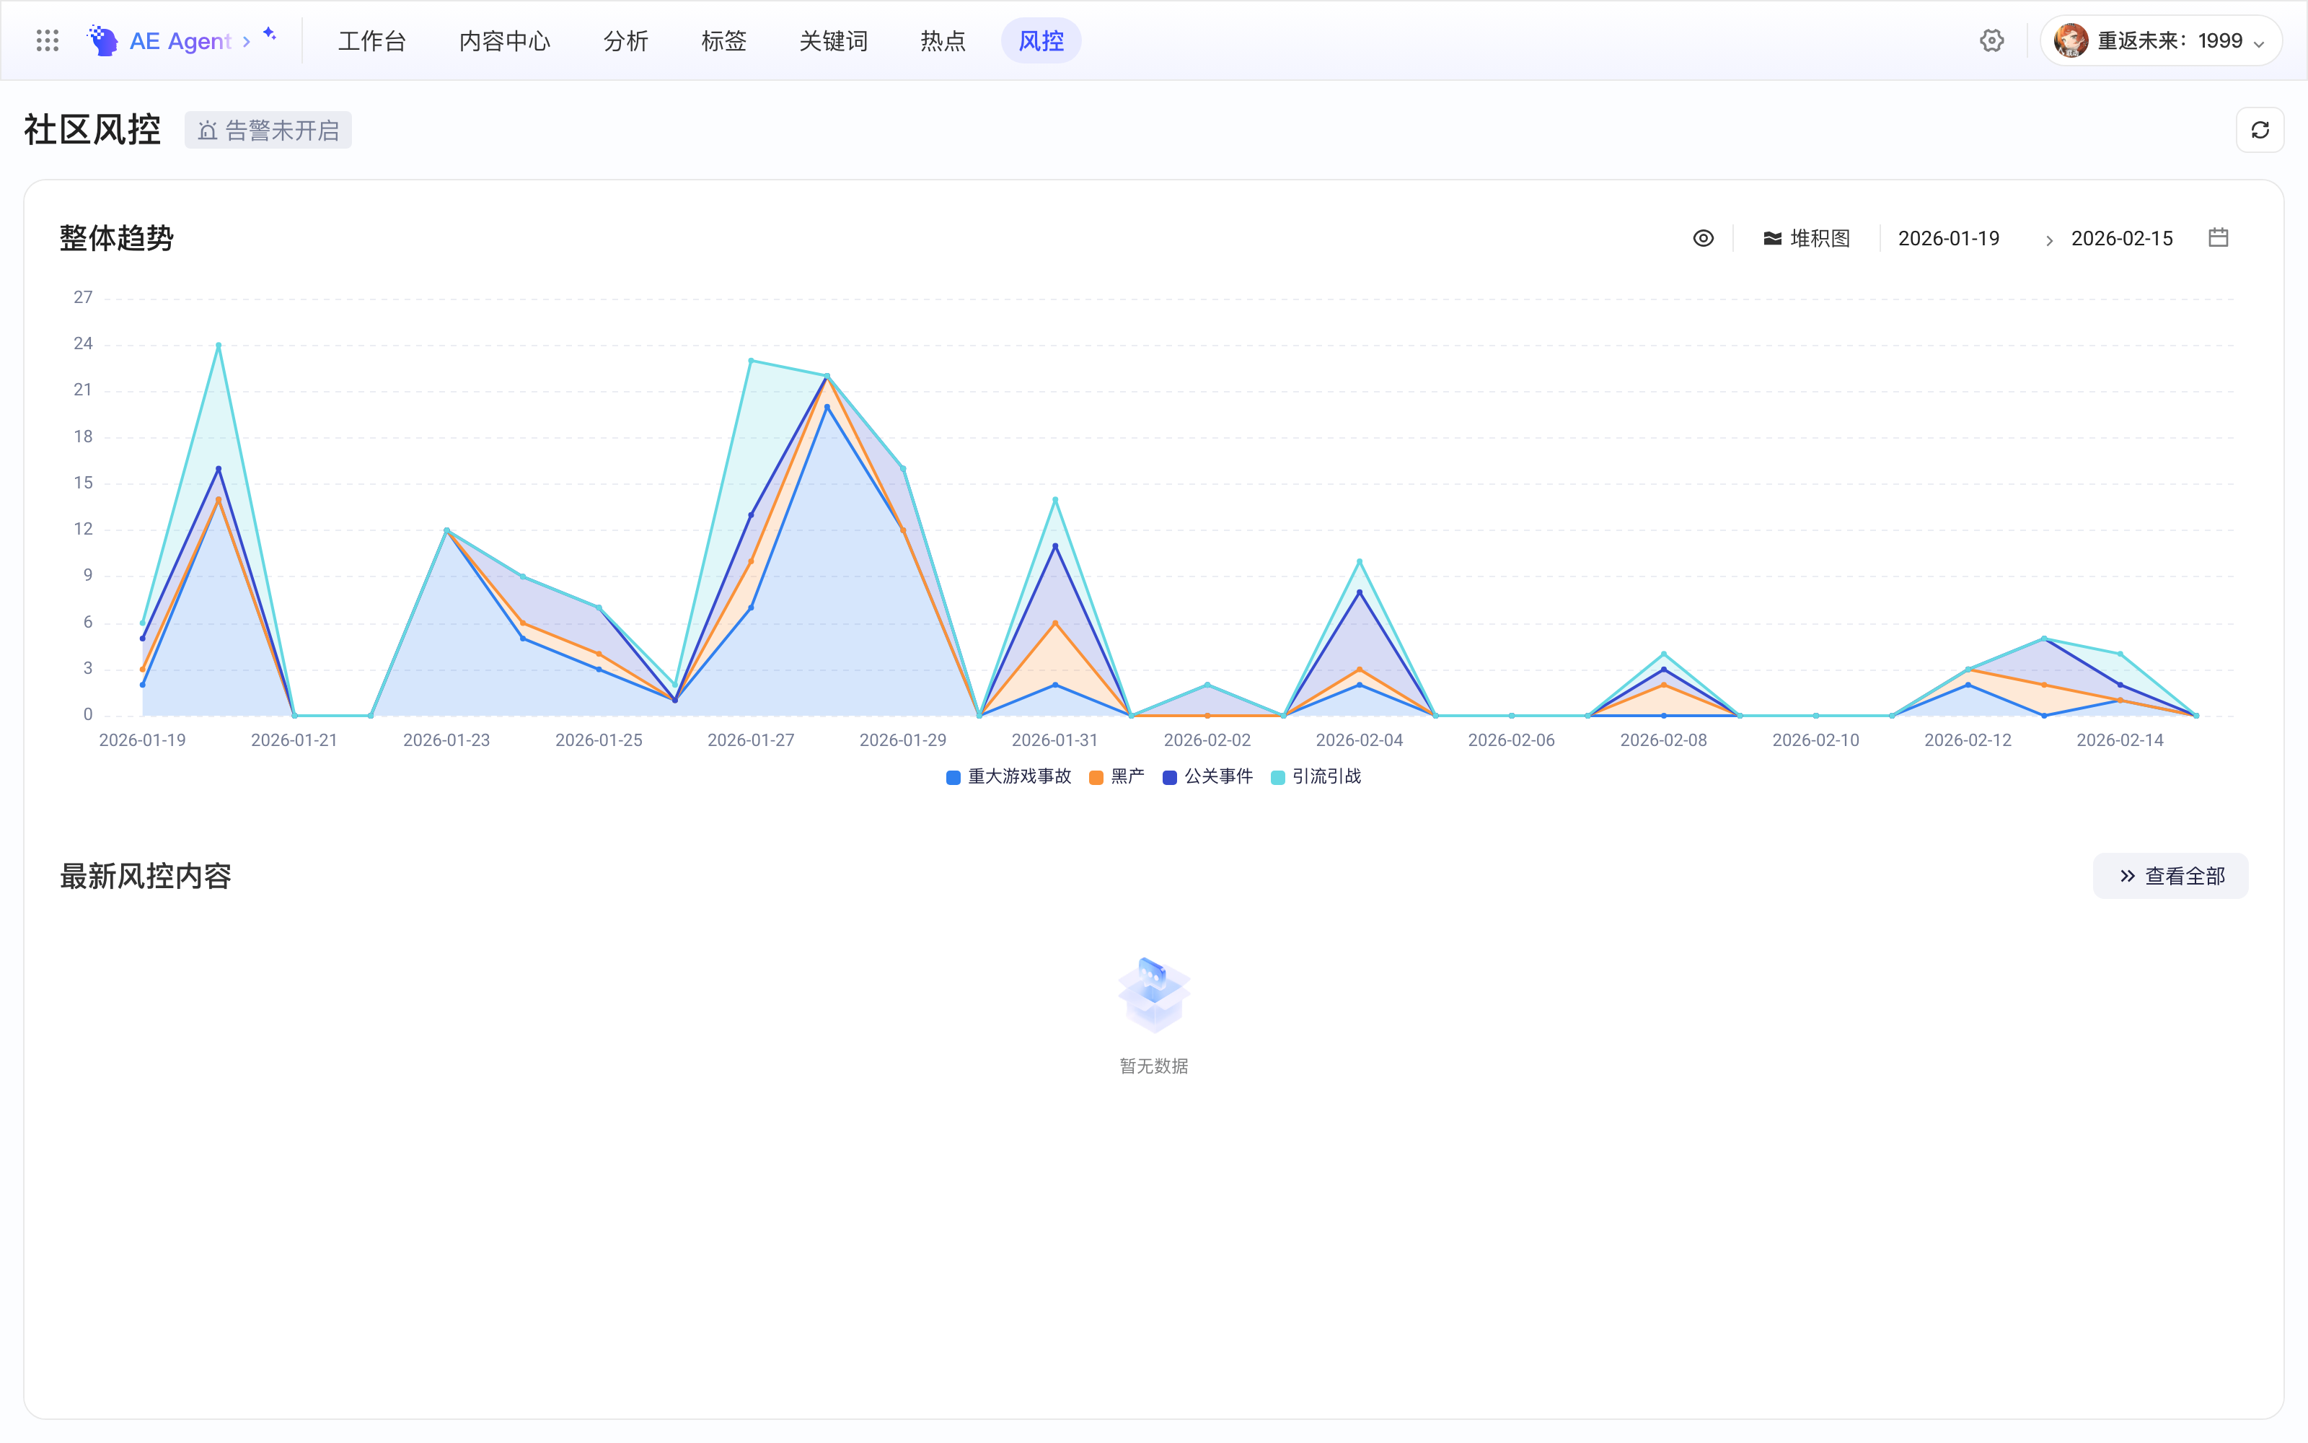
Task: Click the sparkle icon beside AE Agent
Action: [x=270, y=35]
